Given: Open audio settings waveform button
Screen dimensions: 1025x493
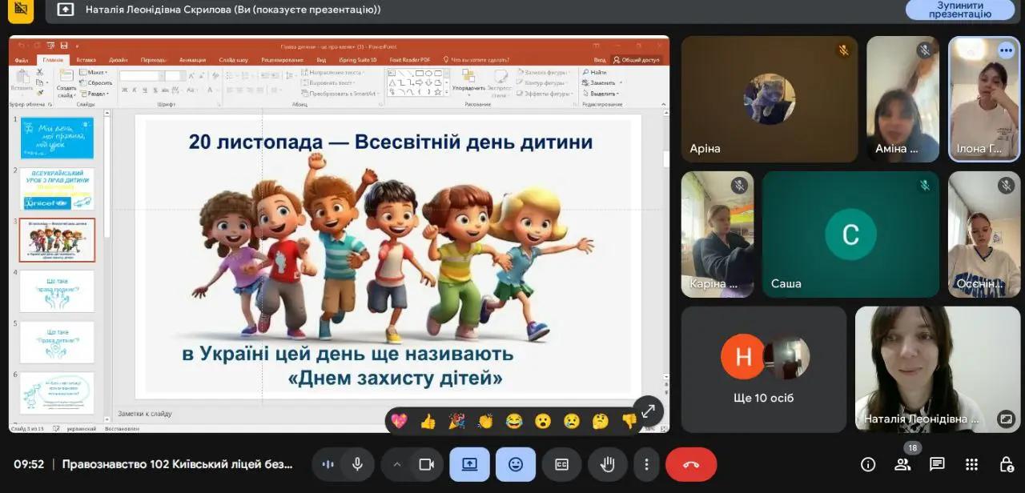Looking at the screenshot, I should click(328, 464).
